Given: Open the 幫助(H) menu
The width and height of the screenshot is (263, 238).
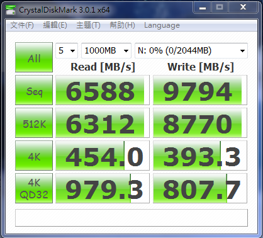Looking at the screenshot, I should click(x=122, y=25).
